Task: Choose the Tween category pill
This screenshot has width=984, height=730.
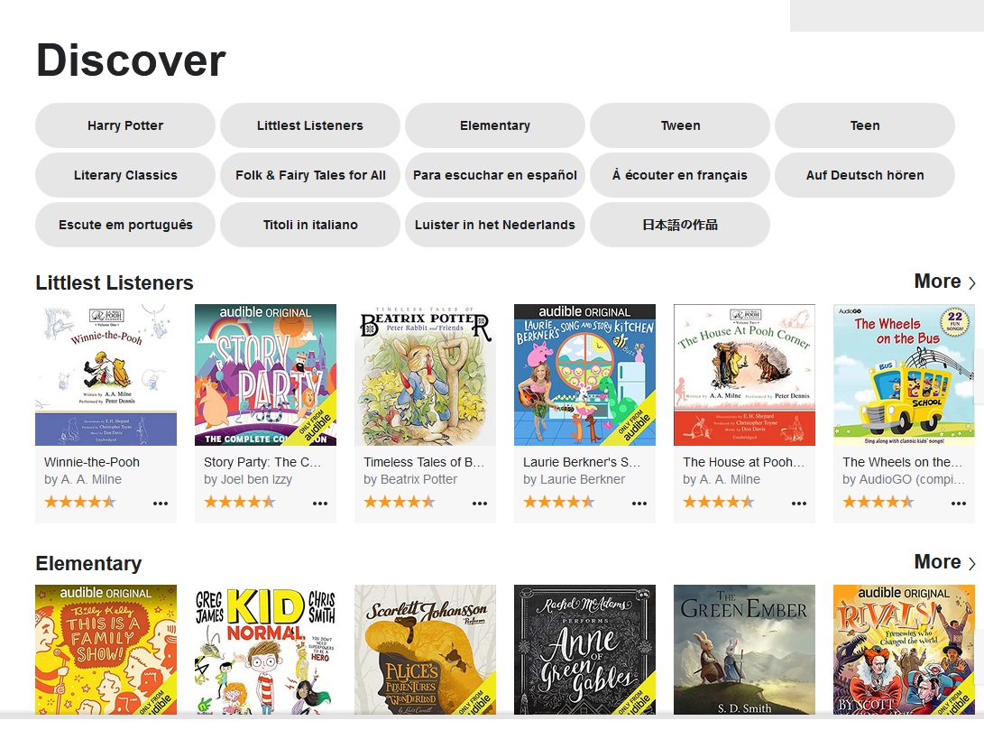Action: pyautogui.click(x=680, y=125)
